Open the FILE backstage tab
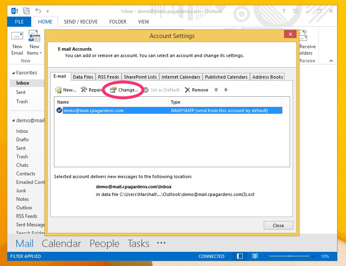This screenshot has height=266, width=346. click(x=19, y=21)
